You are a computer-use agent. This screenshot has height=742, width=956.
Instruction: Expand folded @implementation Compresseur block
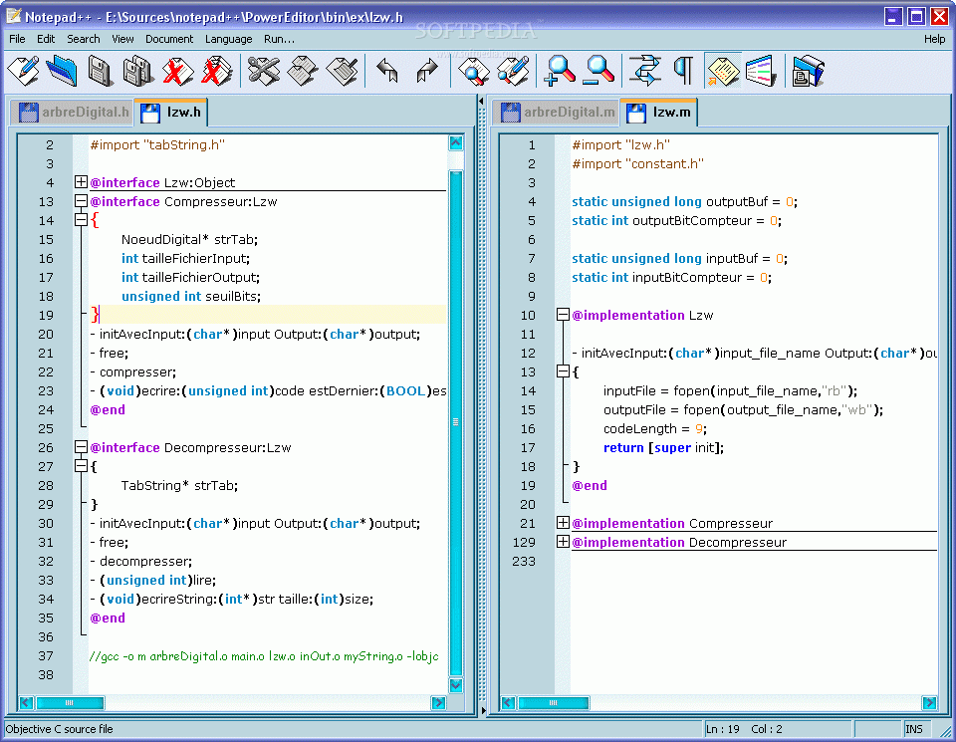coord(563,523)
